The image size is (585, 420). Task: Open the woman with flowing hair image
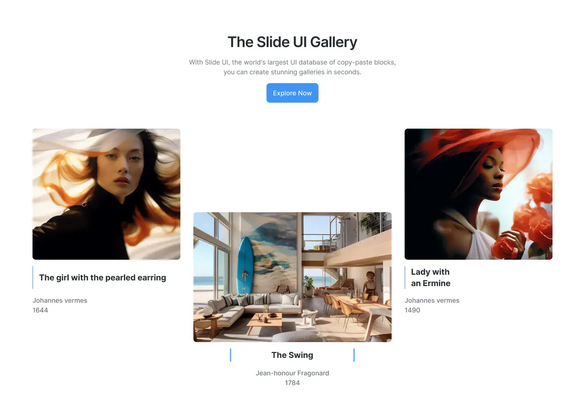[x=106, y=194]
